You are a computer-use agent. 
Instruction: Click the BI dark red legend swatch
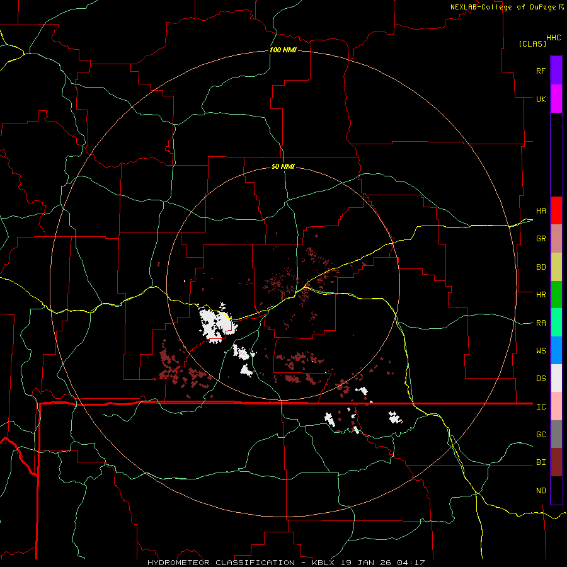click(x=556, y=462)
